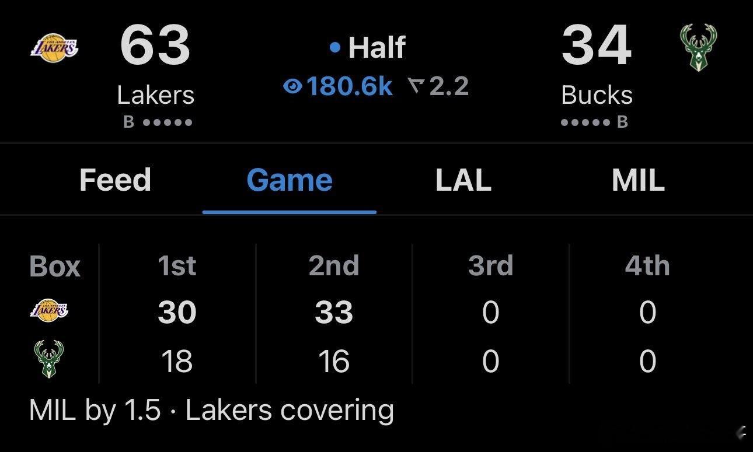Image resolution: width=753 pixels, height=452 pixels.
Task: Tap the 2nd quarter column header
Action: coord(334,266)
